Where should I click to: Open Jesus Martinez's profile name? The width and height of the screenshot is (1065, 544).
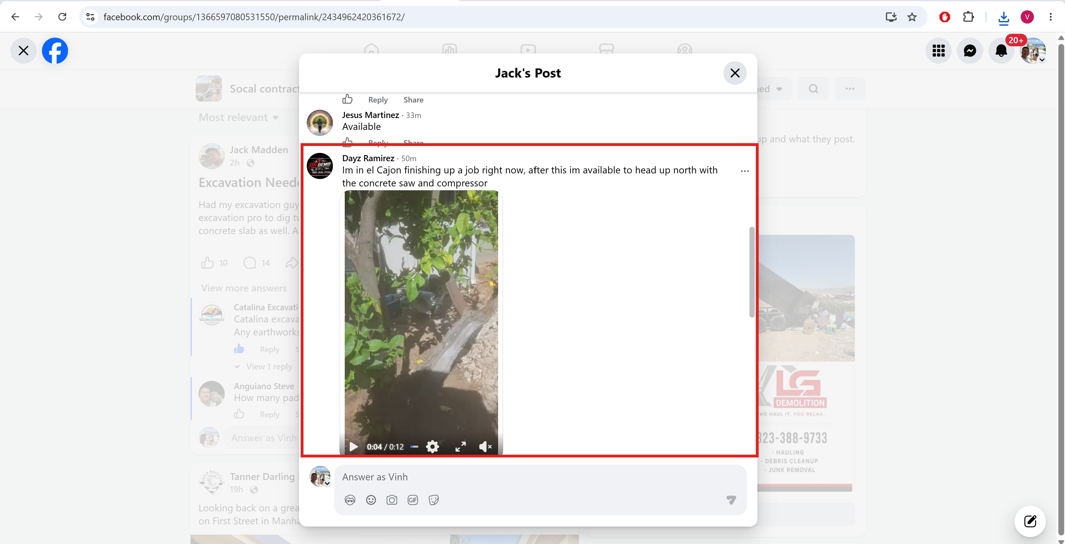[x=371, y=115]
